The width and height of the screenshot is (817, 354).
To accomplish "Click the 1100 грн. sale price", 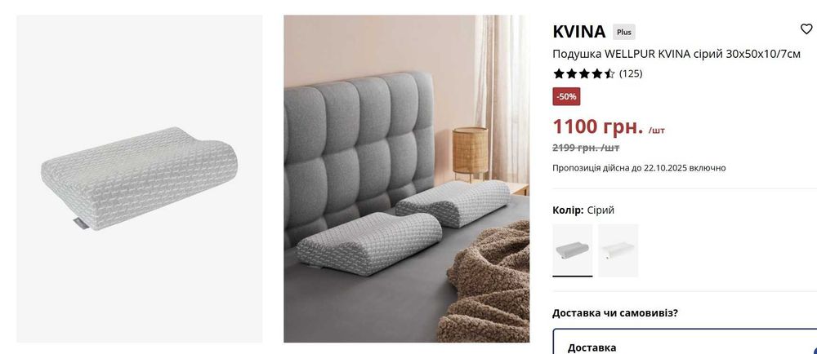I will (x=598, y=126).
